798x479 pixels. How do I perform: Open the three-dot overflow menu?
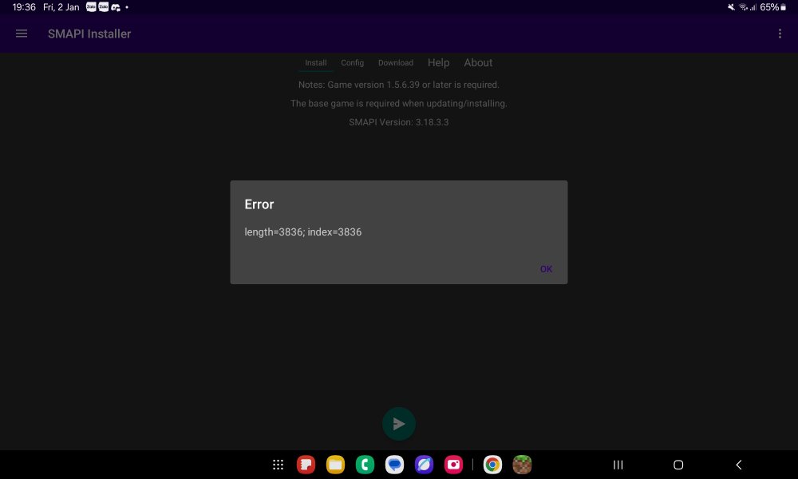[780, 34]
